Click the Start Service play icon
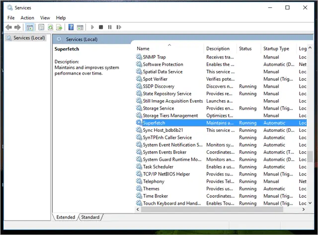This screenshot has width=318, height=235. (92, 27)
